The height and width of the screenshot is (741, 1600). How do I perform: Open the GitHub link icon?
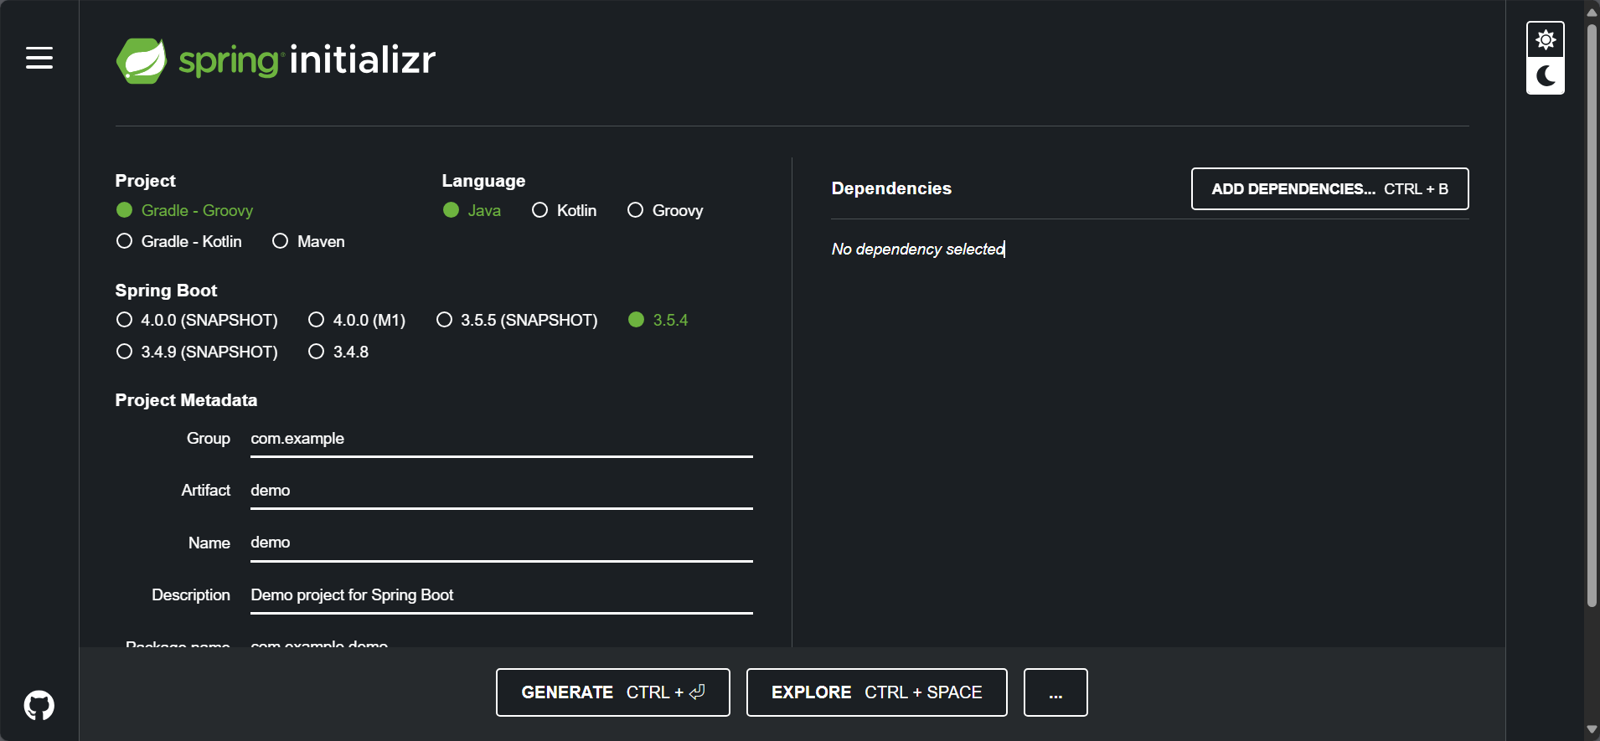click(39, 705)
